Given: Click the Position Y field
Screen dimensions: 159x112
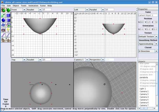Looking at the screenshot, I should pyautogui.click(x=148, y=22).
